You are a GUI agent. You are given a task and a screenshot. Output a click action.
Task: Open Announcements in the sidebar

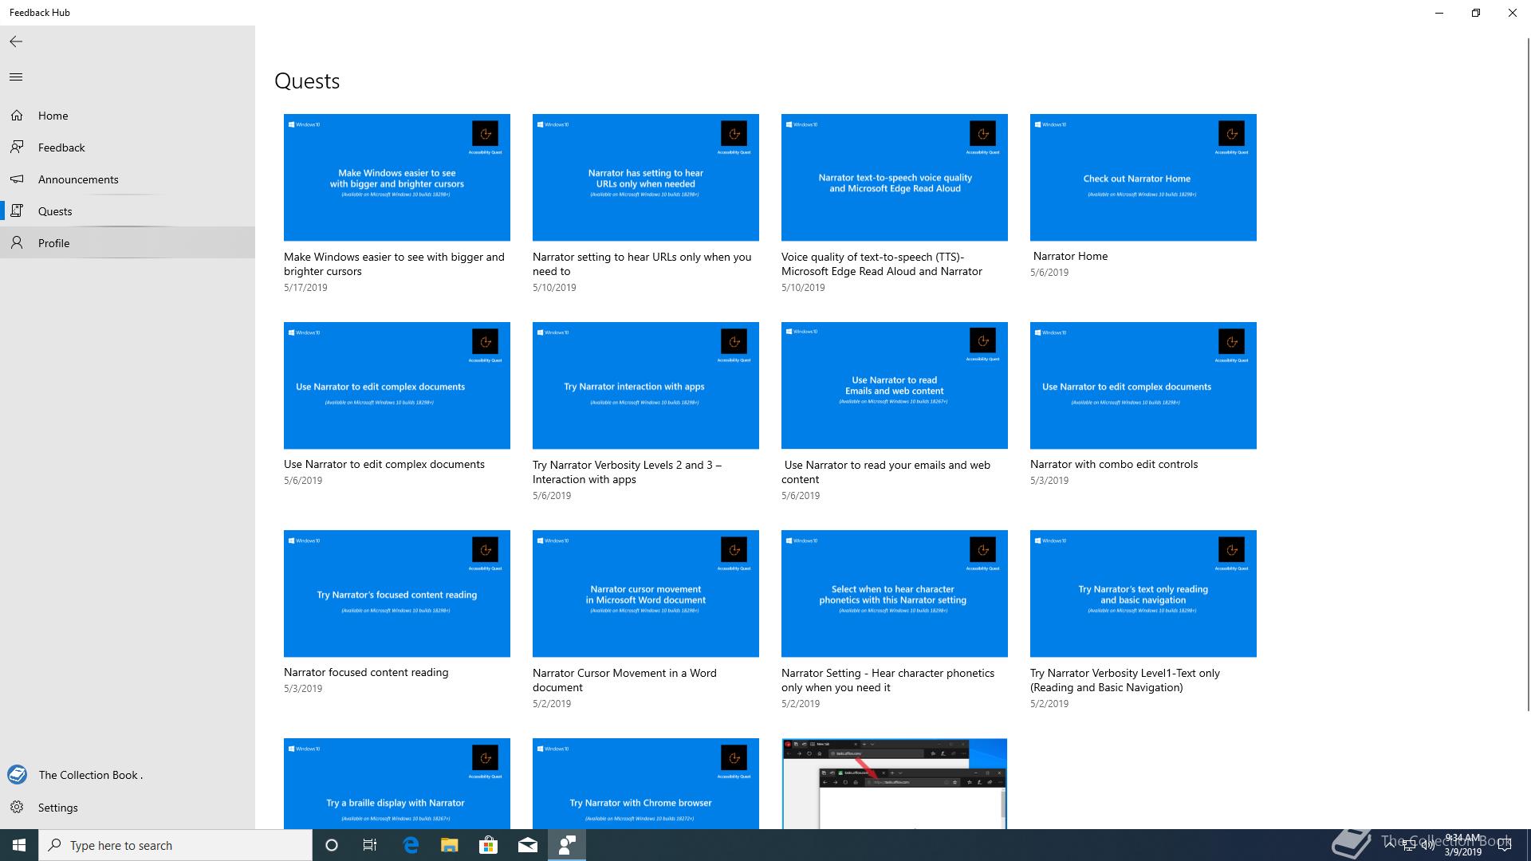pyautogui.click(x=128, y=179)
